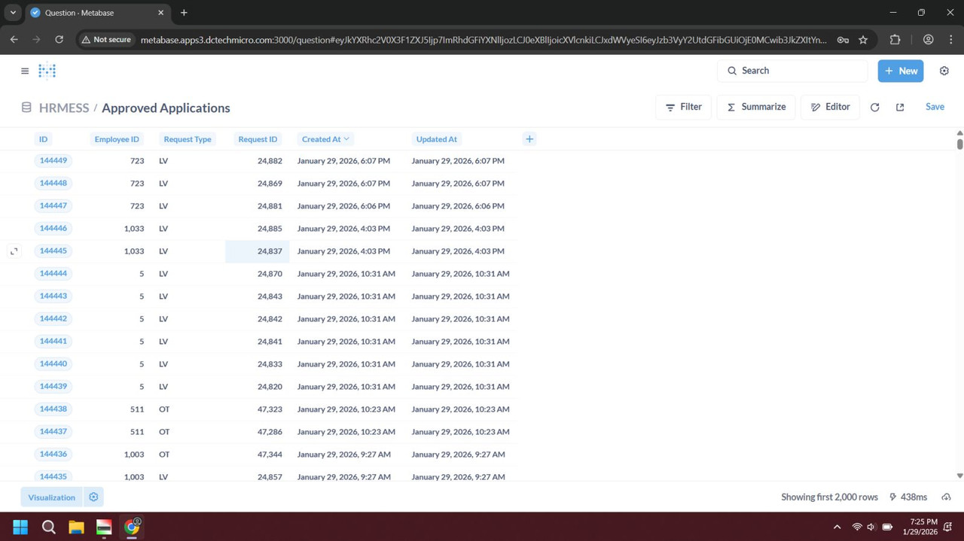This screenshot has height=541, width=964.
Task: Click the Filter button
Action: pos(683,108)
